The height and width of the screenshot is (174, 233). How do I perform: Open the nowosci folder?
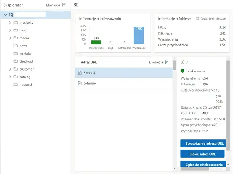point(25,85)
